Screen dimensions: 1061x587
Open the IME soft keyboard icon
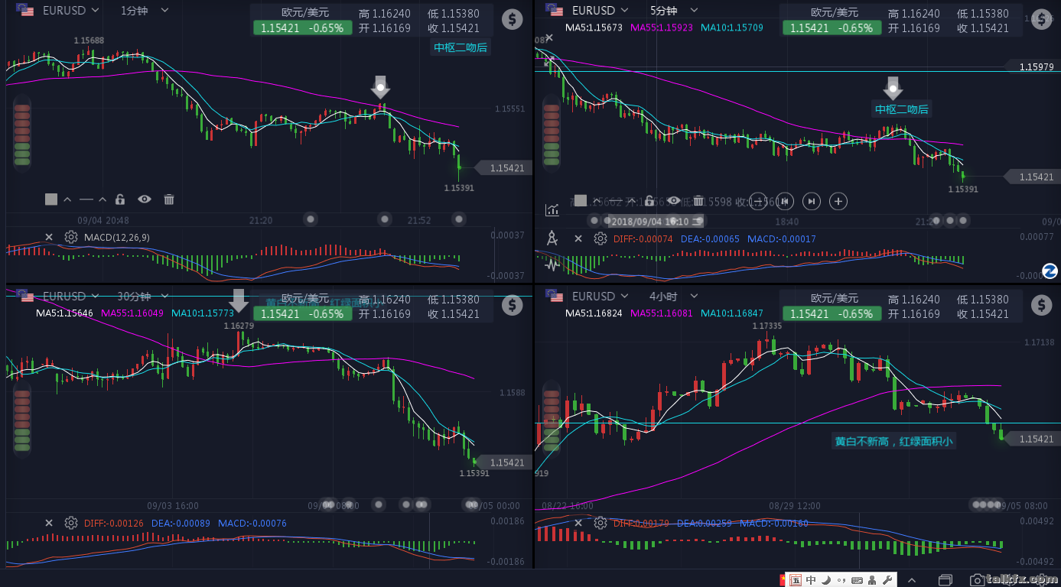(x=857, y=580)
